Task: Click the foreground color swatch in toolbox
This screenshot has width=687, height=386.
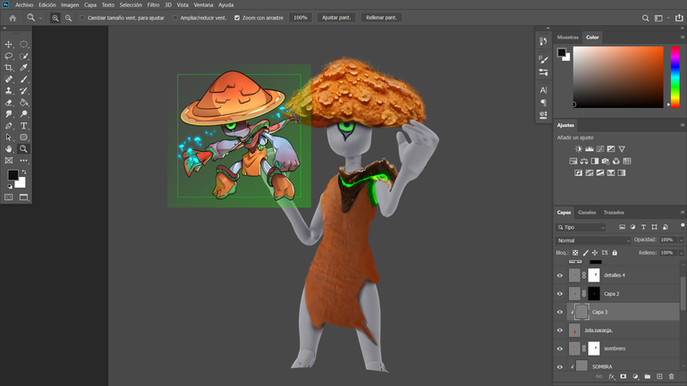Action: 13,175
